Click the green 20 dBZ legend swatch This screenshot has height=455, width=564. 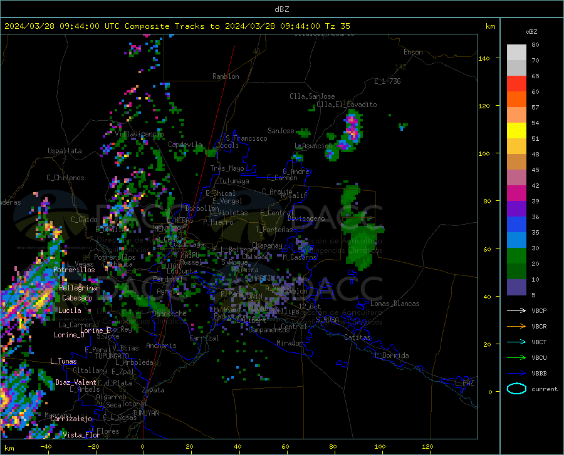[x=516, y=256]
